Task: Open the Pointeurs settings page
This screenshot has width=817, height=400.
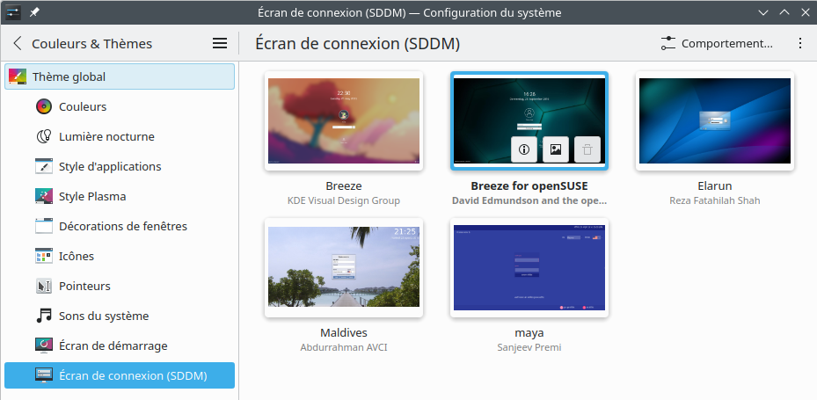Action: [x=120, y=286]
